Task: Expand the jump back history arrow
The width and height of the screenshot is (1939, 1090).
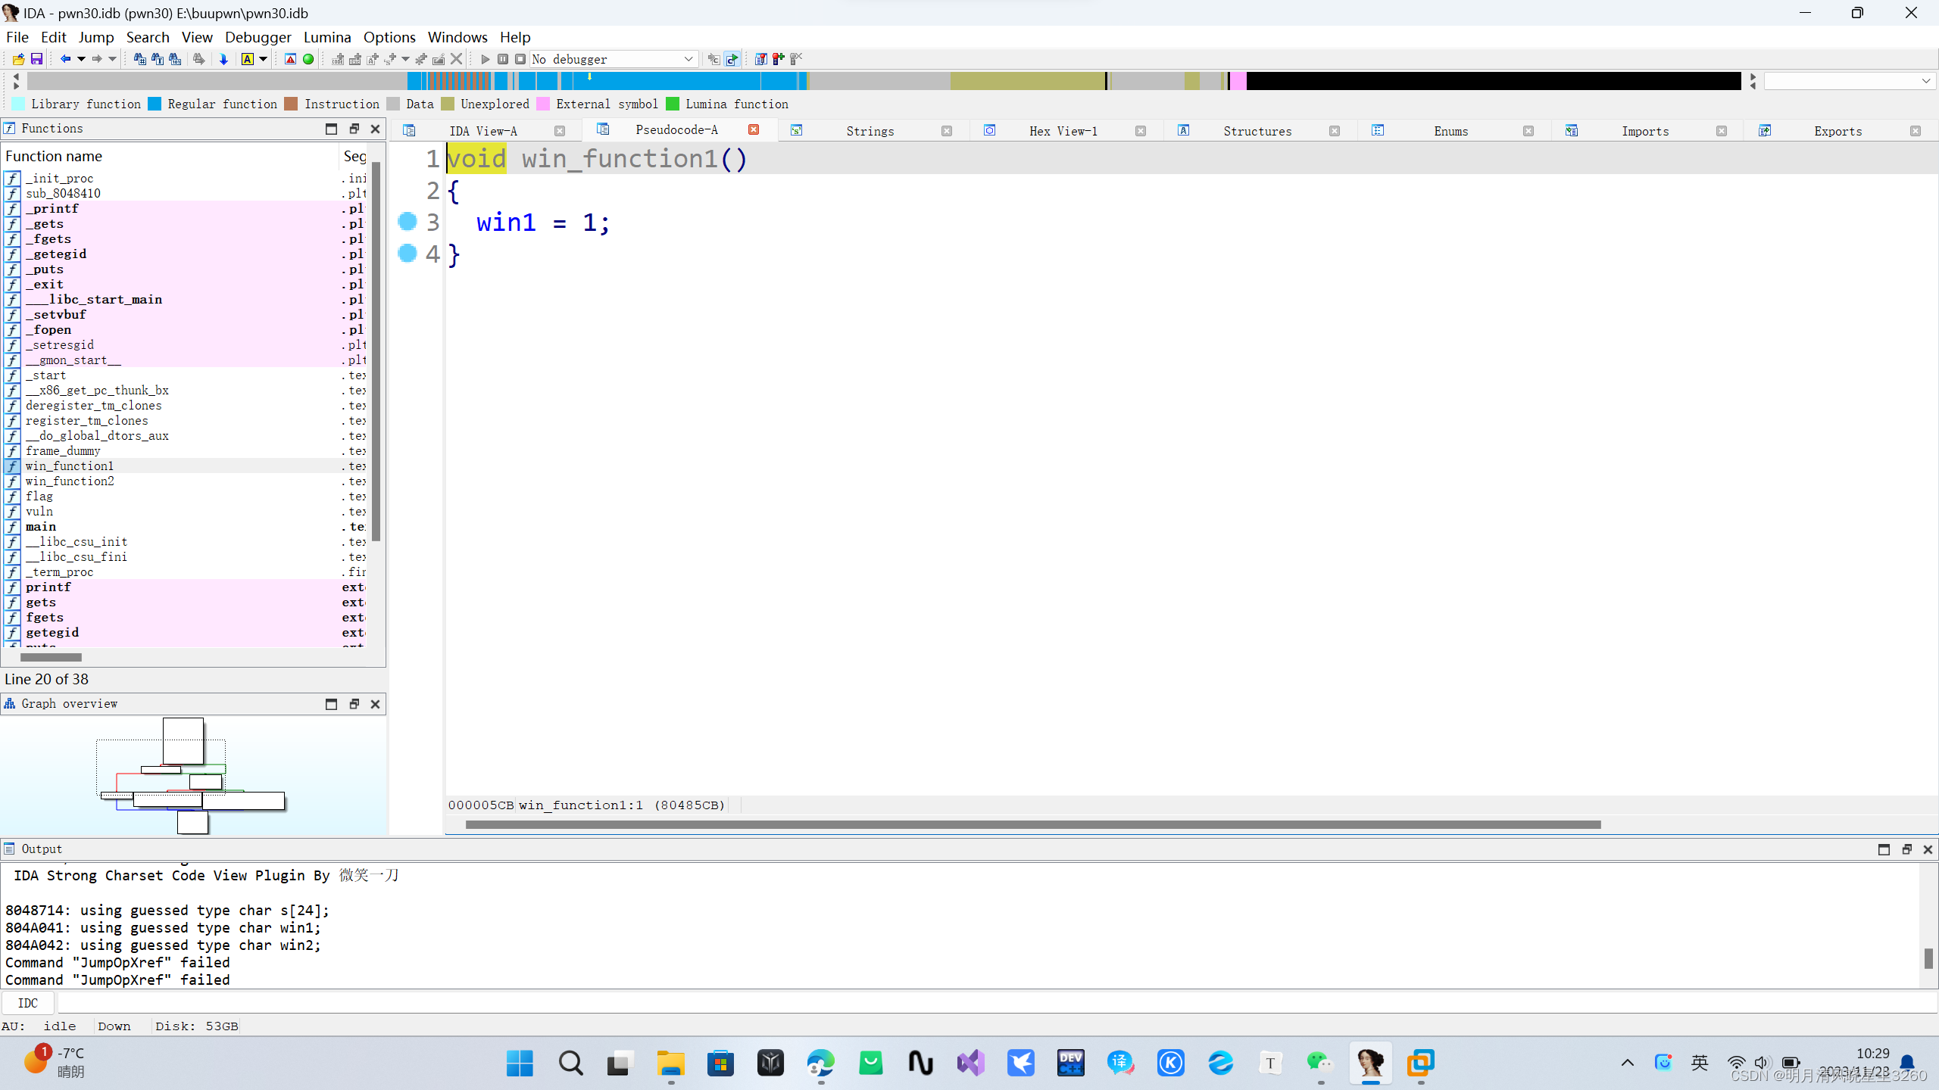Action: pyautogui.click(x=81, y=59)
